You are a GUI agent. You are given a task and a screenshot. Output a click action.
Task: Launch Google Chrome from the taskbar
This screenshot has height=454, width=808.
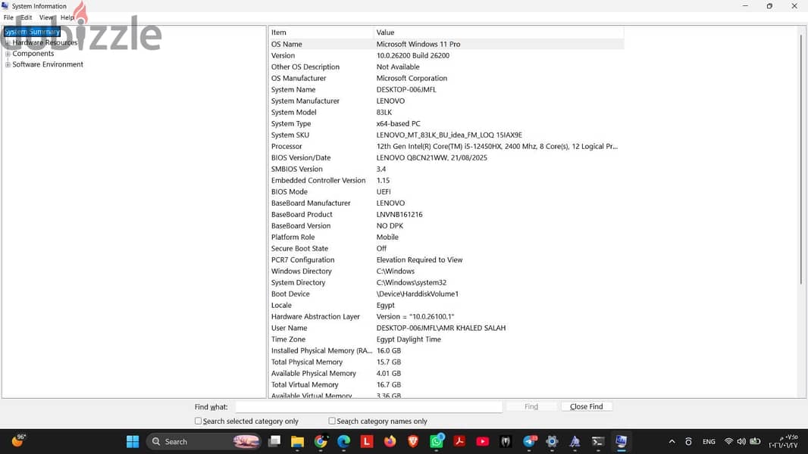click(x=321, y=442)
